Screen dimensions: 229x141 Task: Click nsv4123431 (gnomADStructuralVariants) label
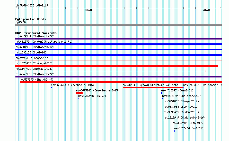coord(151,85)
